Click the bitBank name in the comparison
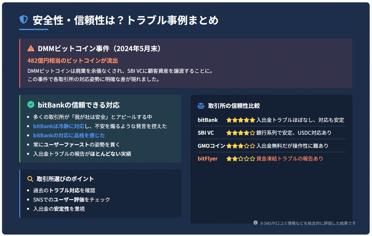This screenshot has height=236, width=372. [x=208, y=120]
